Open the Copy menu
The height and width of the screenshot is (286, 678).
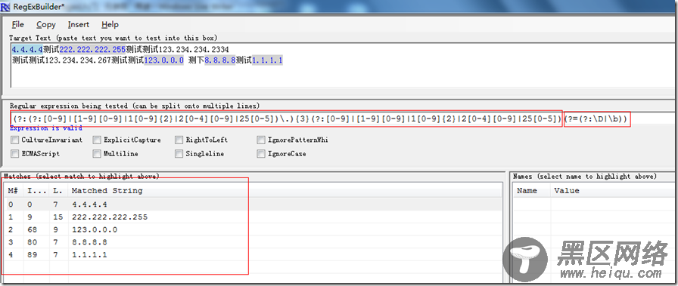(x=46, y=25)
